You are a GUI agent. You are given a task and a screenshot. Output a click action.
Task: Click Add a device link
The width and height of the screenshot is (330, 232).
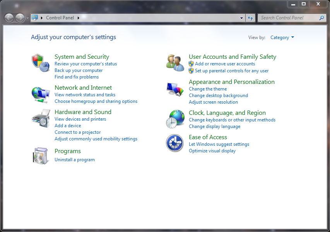[68, 126]
